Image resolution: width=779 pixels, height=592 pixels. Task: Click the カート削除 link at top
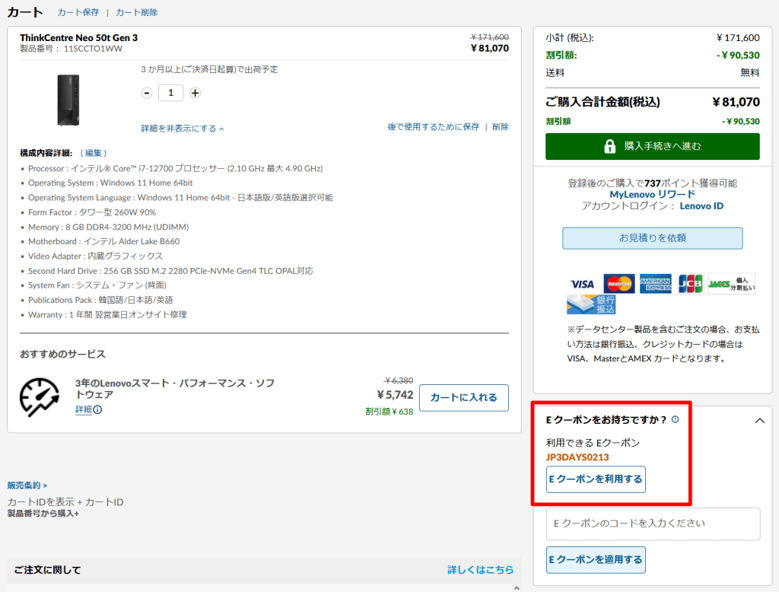136,13
